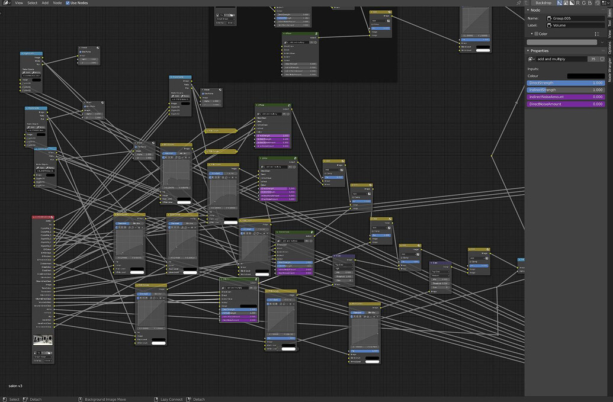Open the node group browse dropdown
This screenshot has height=402, width=613.
[531, 59]
